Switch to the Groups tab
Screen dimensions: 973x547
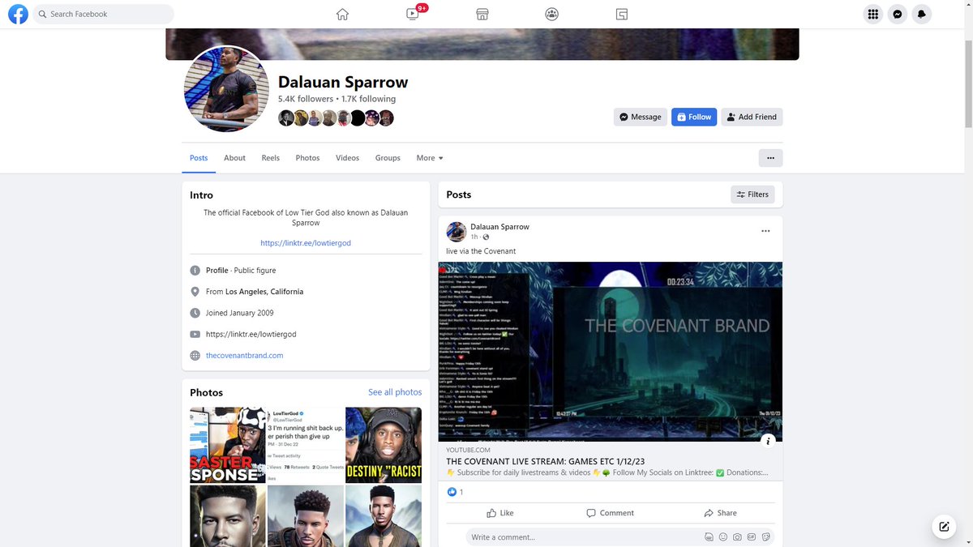pyautogui.click(x=388, y=158)
